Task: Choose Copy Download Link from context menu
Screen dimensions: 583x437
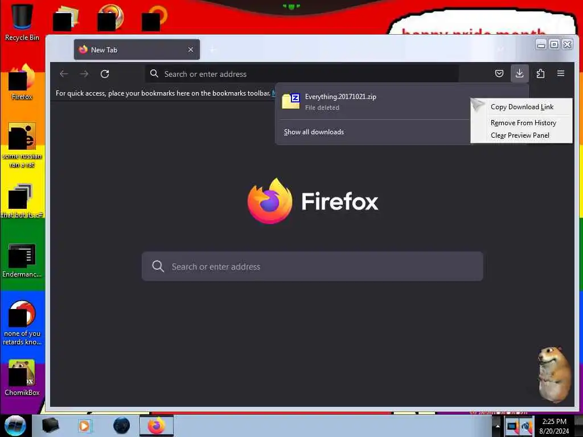Action: coord(522,107)
